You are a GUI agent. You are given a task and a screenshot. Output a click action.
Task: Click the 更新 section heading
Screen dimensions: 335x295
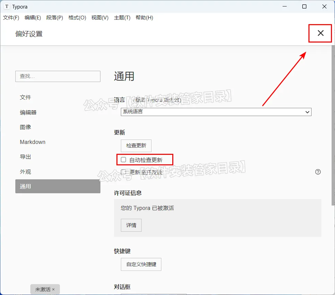[x=119, y=133]
